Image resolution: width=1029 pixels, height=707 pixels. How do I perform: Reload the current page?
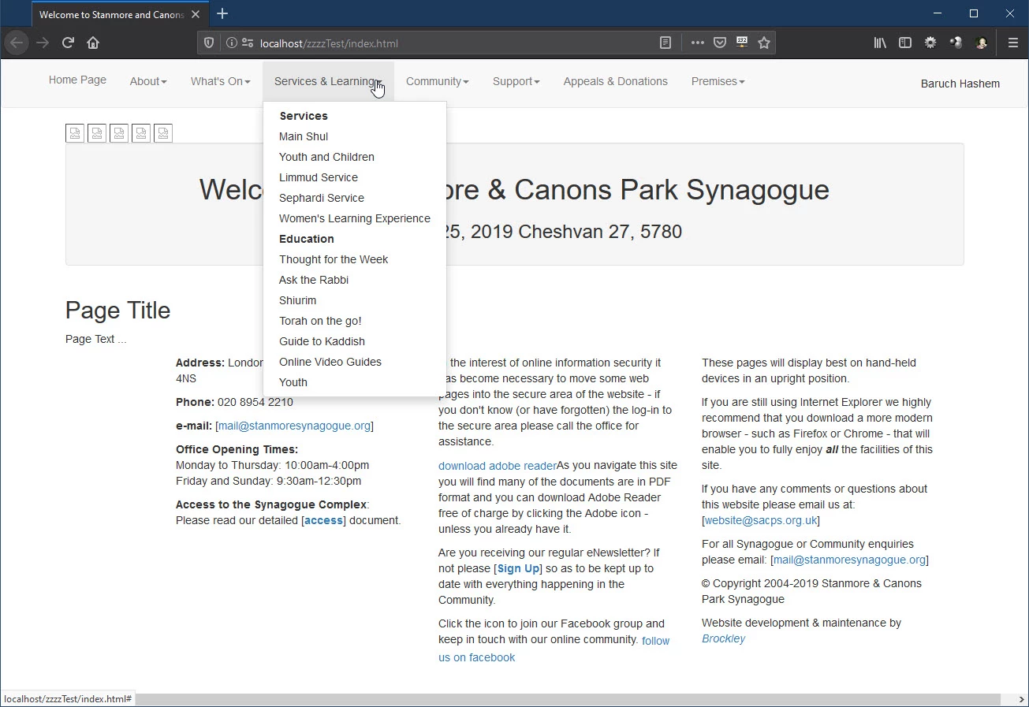pyautogui.click(x=68, y=43)
